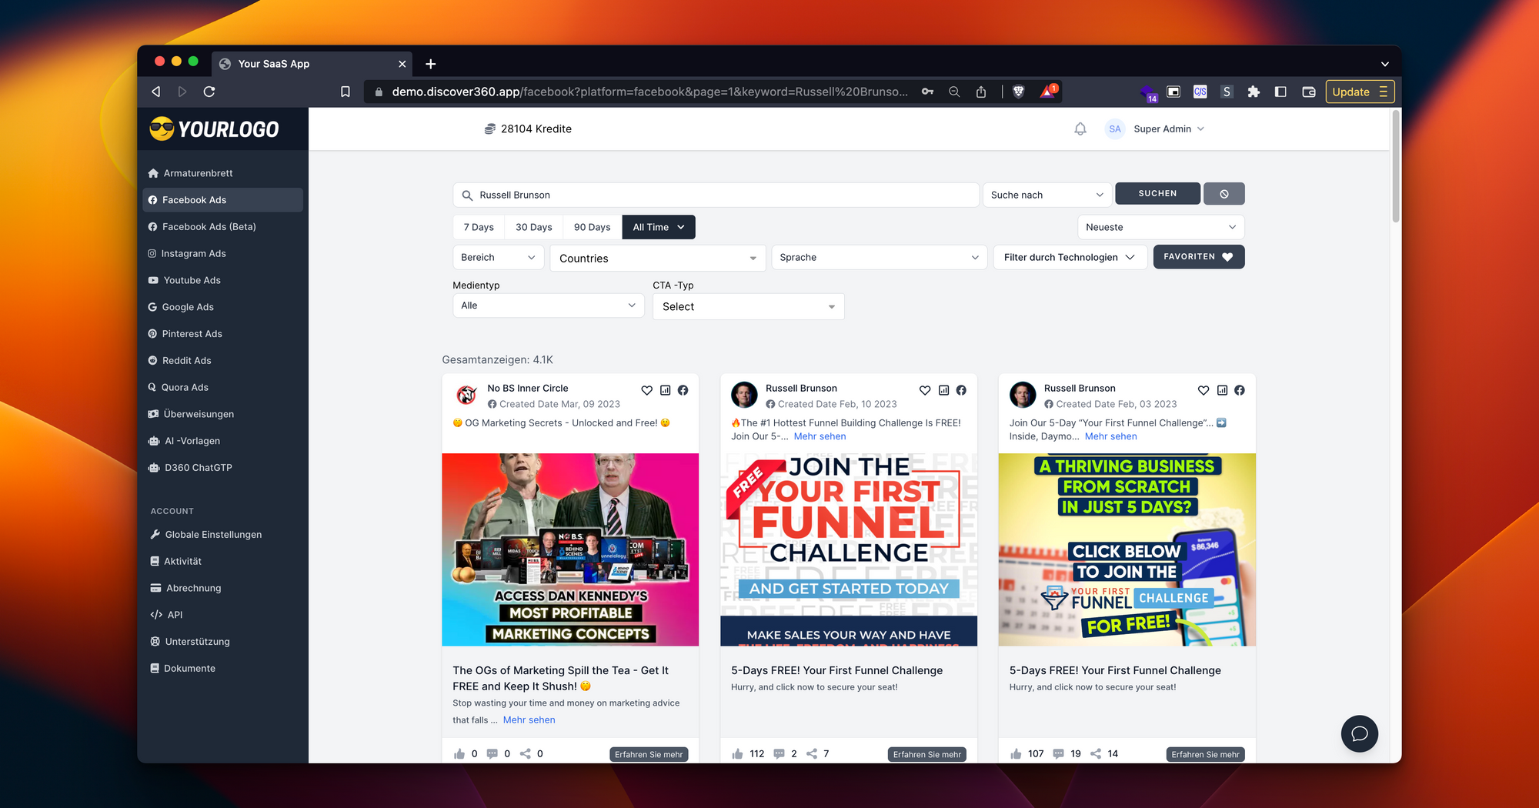Favorite the Feb 10 2023 Russell Brunson ad

tap(925, 390)
